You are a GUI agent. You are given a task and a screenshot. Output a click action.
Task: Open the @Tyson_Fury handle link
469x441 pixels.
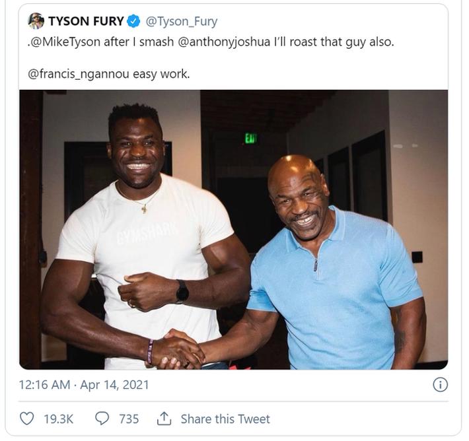click(x=181, y=22)
